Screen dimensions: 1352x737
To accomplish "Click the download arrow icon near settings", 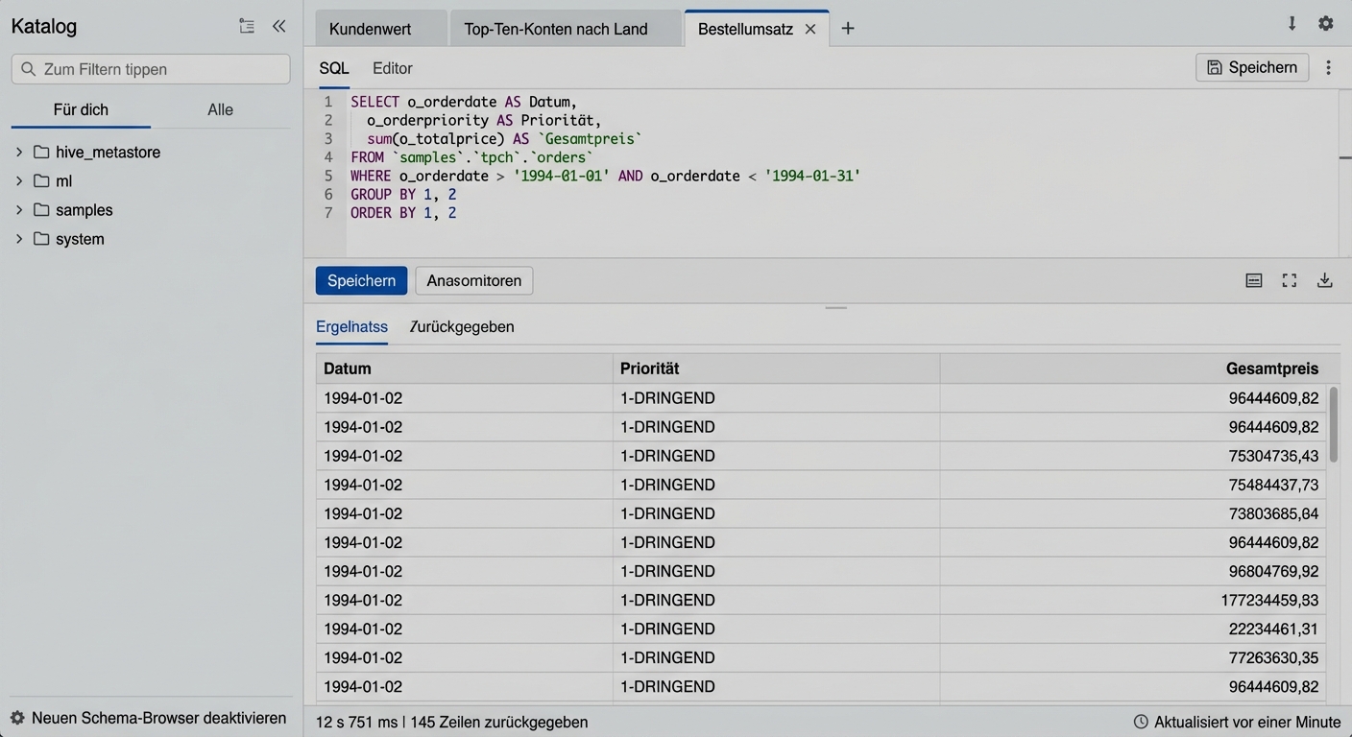I will pos(1292,23).
